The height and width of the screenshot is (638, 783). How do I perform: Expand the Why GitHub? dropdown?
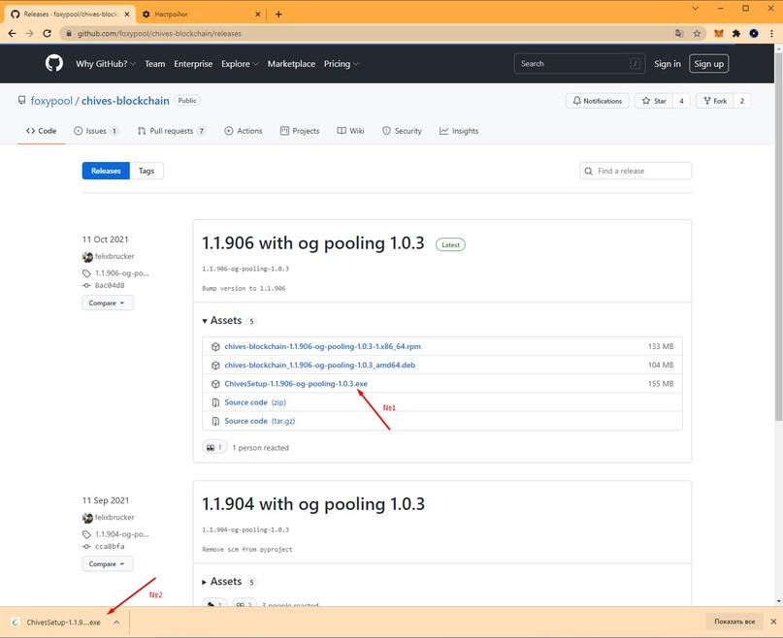point(106,64)
